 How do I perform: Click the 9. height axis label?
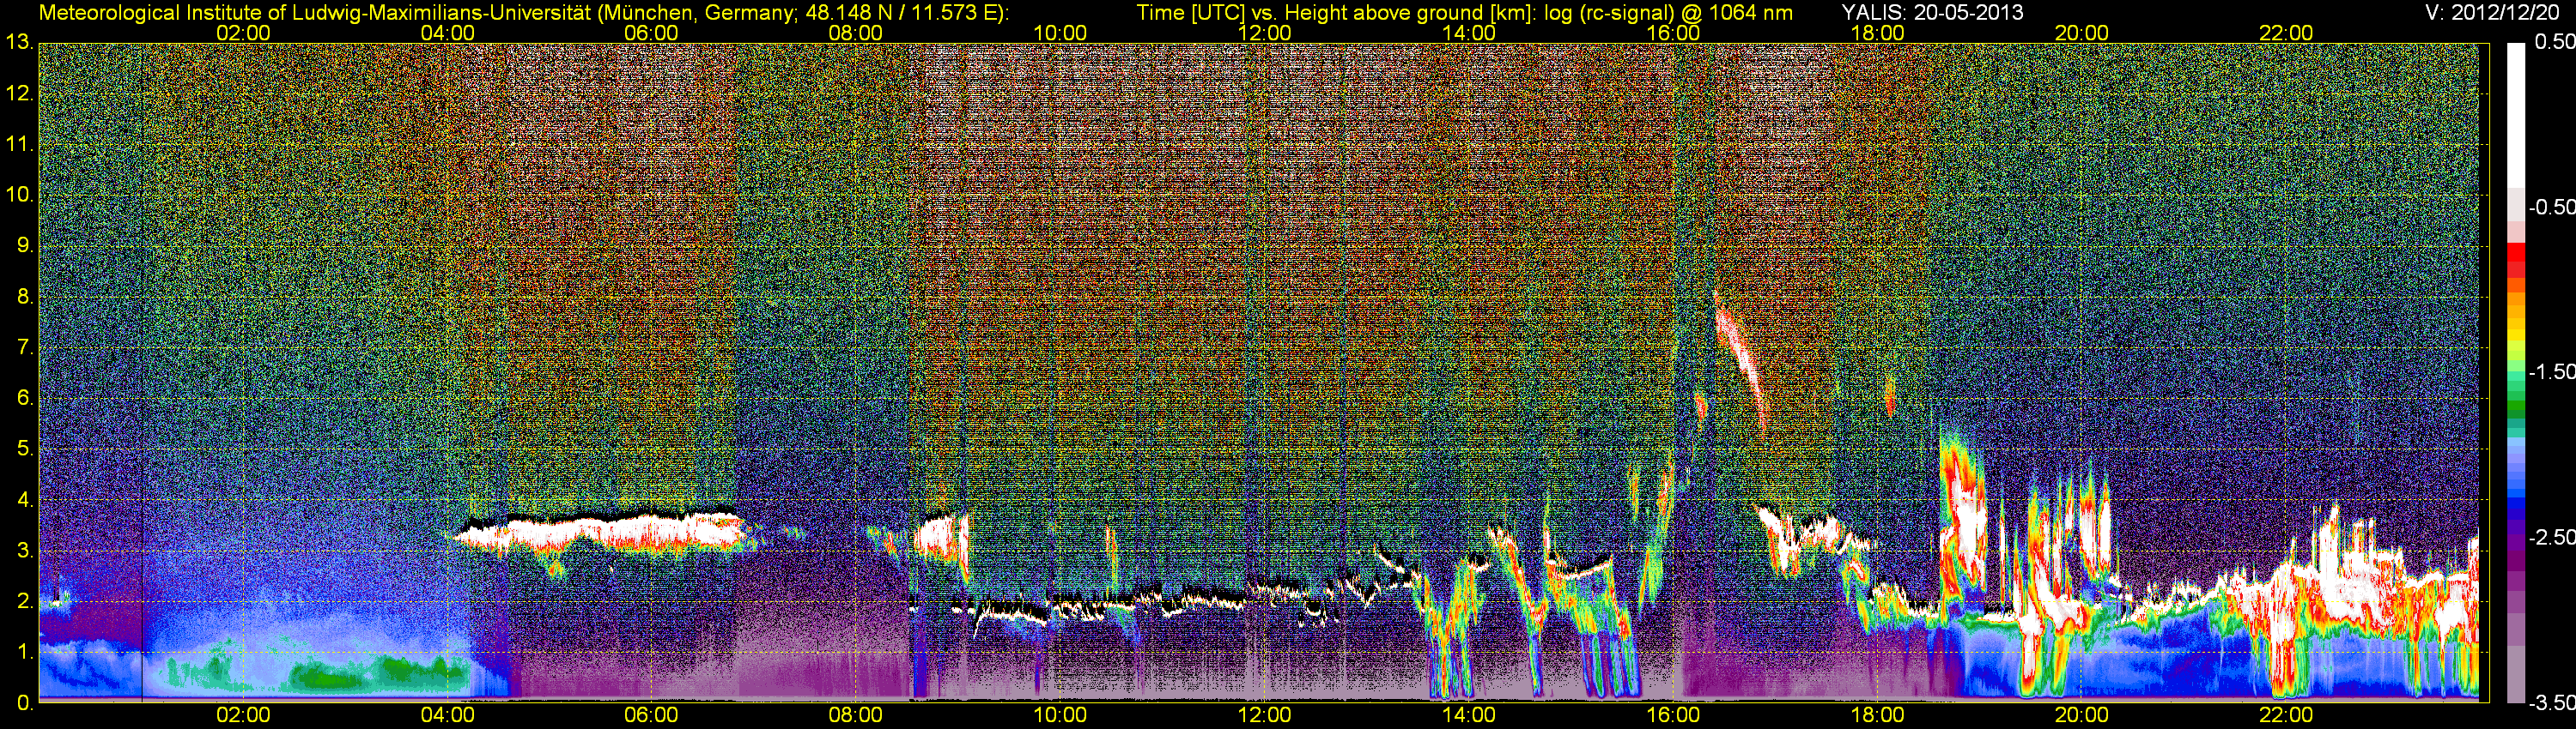click(x=25, y=245)
